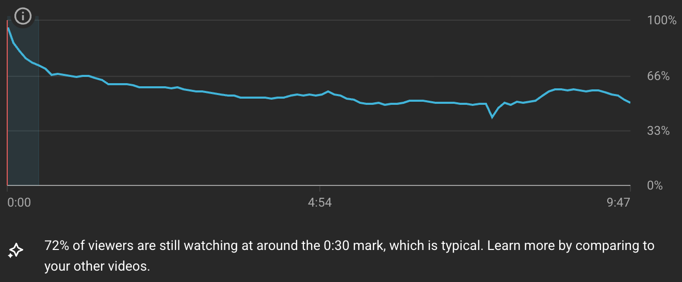Click the sharp dip in the retention line

492,117
